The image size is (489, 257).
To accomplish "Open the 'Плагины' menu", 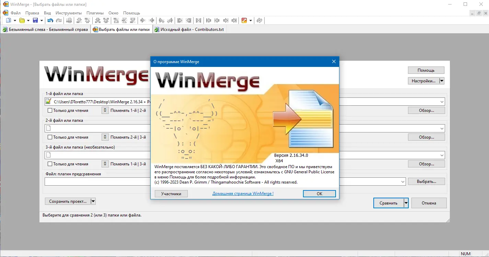I will [95, 13].
